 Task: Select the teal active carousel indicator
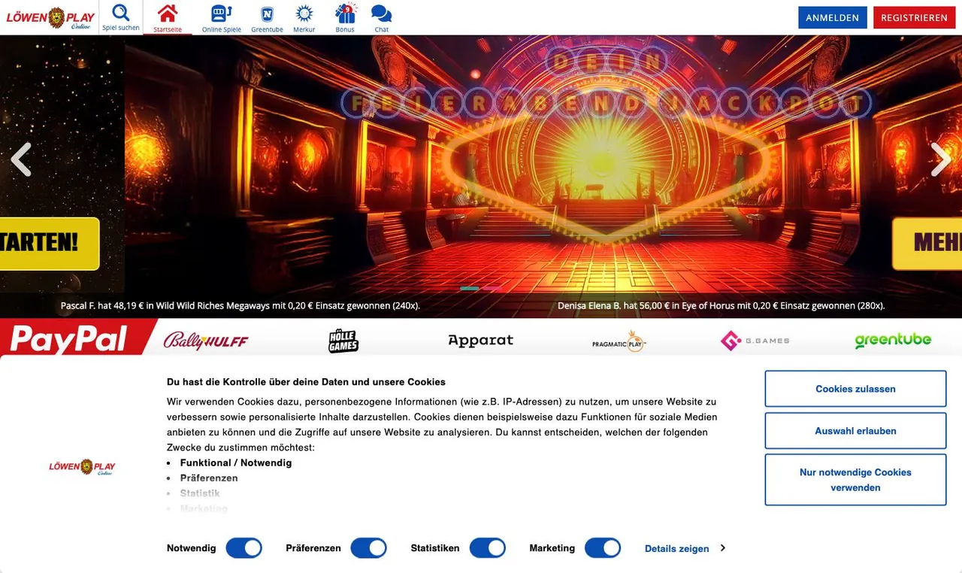[469, 289]
